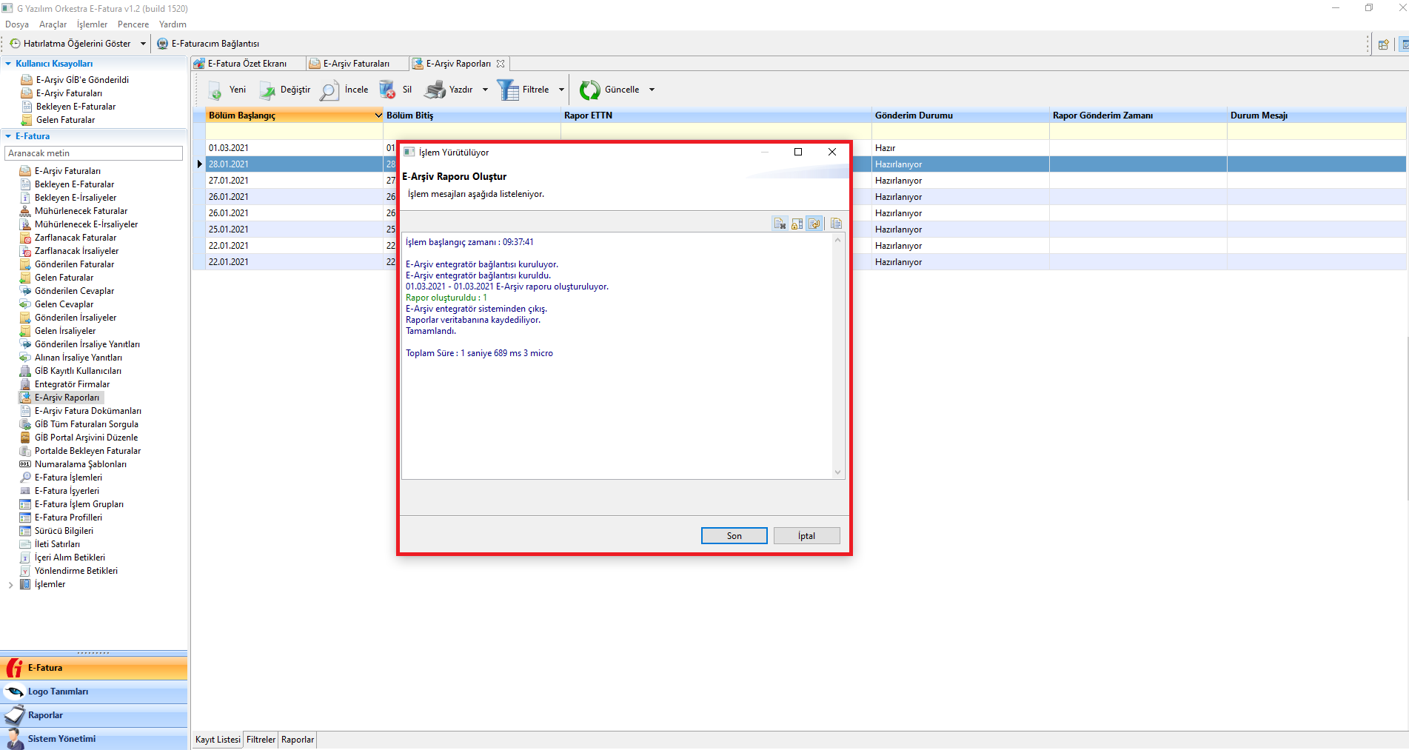This screenshot has height=750, width=1409.
Task: Click the copy messages icon in dialog
Action: (836, 224)
